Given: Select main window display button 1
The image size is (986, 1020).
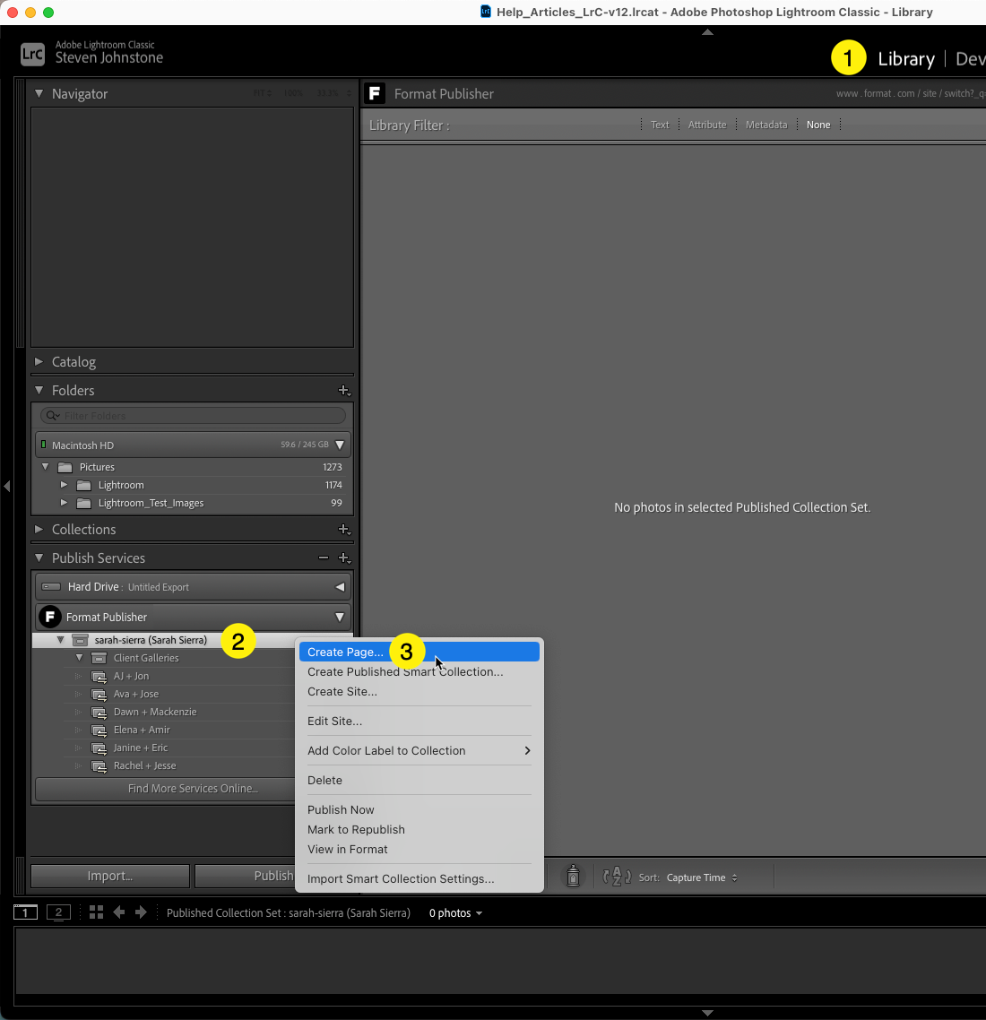Looking at the screenshot, I should coord(25,912).
